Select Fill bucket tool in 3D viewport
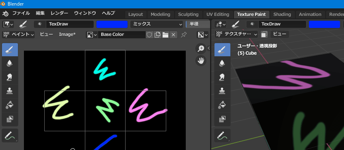 point(222,105)
